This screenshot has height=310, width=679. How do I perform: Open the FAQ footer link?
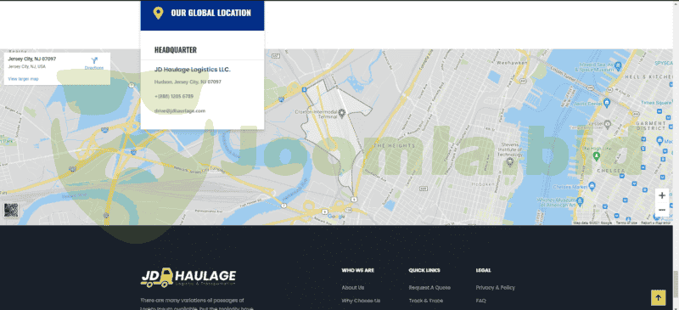[480, 301]
